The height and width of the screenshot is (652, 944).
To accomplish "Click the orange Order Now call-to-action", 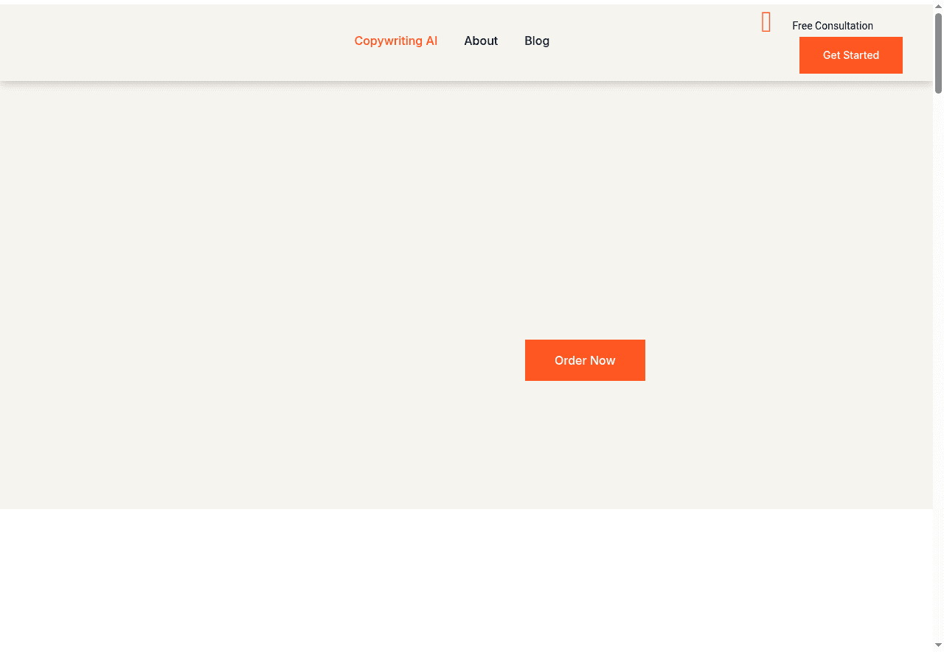I will coord(585,360).
